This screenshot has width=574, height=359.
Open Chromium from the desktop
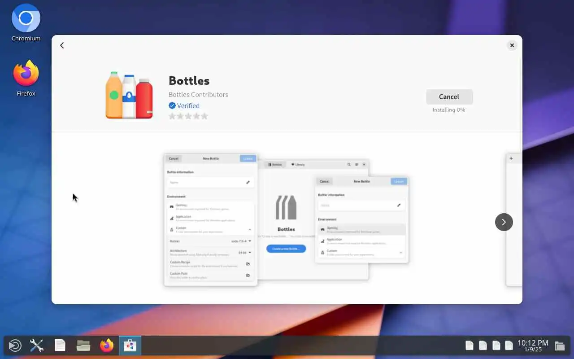[26, 23]
